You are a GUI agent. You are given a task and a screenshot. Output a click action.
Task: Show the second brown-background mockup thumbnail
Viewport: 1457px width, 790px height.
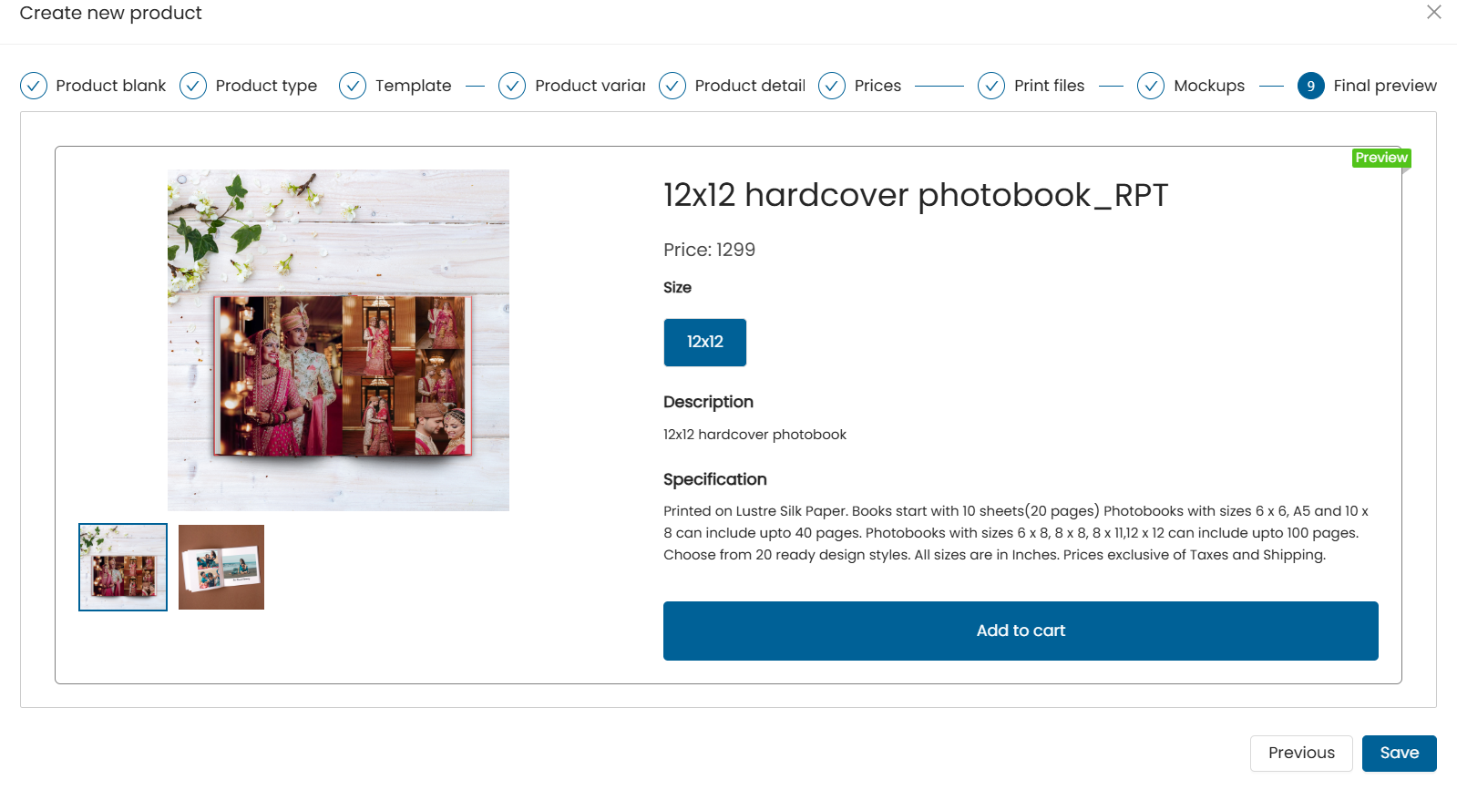(221, 567)
